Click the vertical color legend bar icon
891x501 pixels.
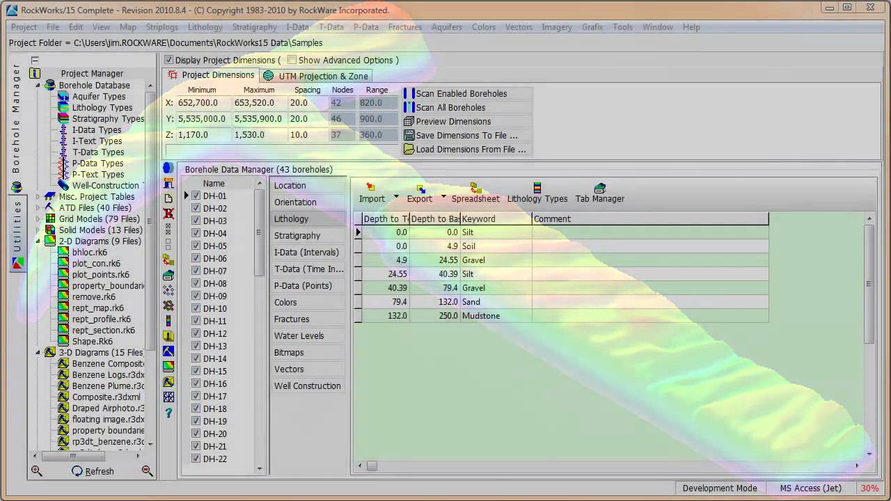168,321
